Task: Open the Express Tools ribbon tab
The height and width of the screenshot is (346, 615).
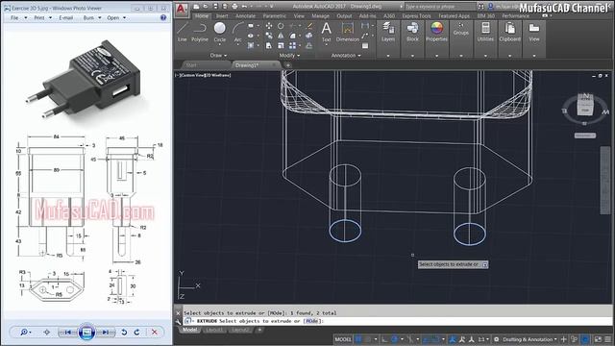Action: (x=416, y=15)
